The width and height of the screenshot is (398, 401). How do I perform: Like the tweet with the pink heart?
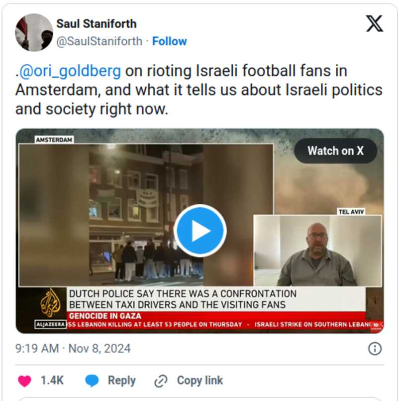pyautogui.click(x=24, y=381)
